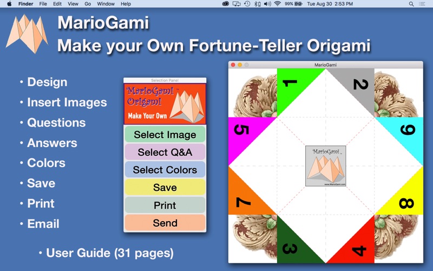
Task: Click the Bluetooth status icon
Action: [x=257, y=4]
